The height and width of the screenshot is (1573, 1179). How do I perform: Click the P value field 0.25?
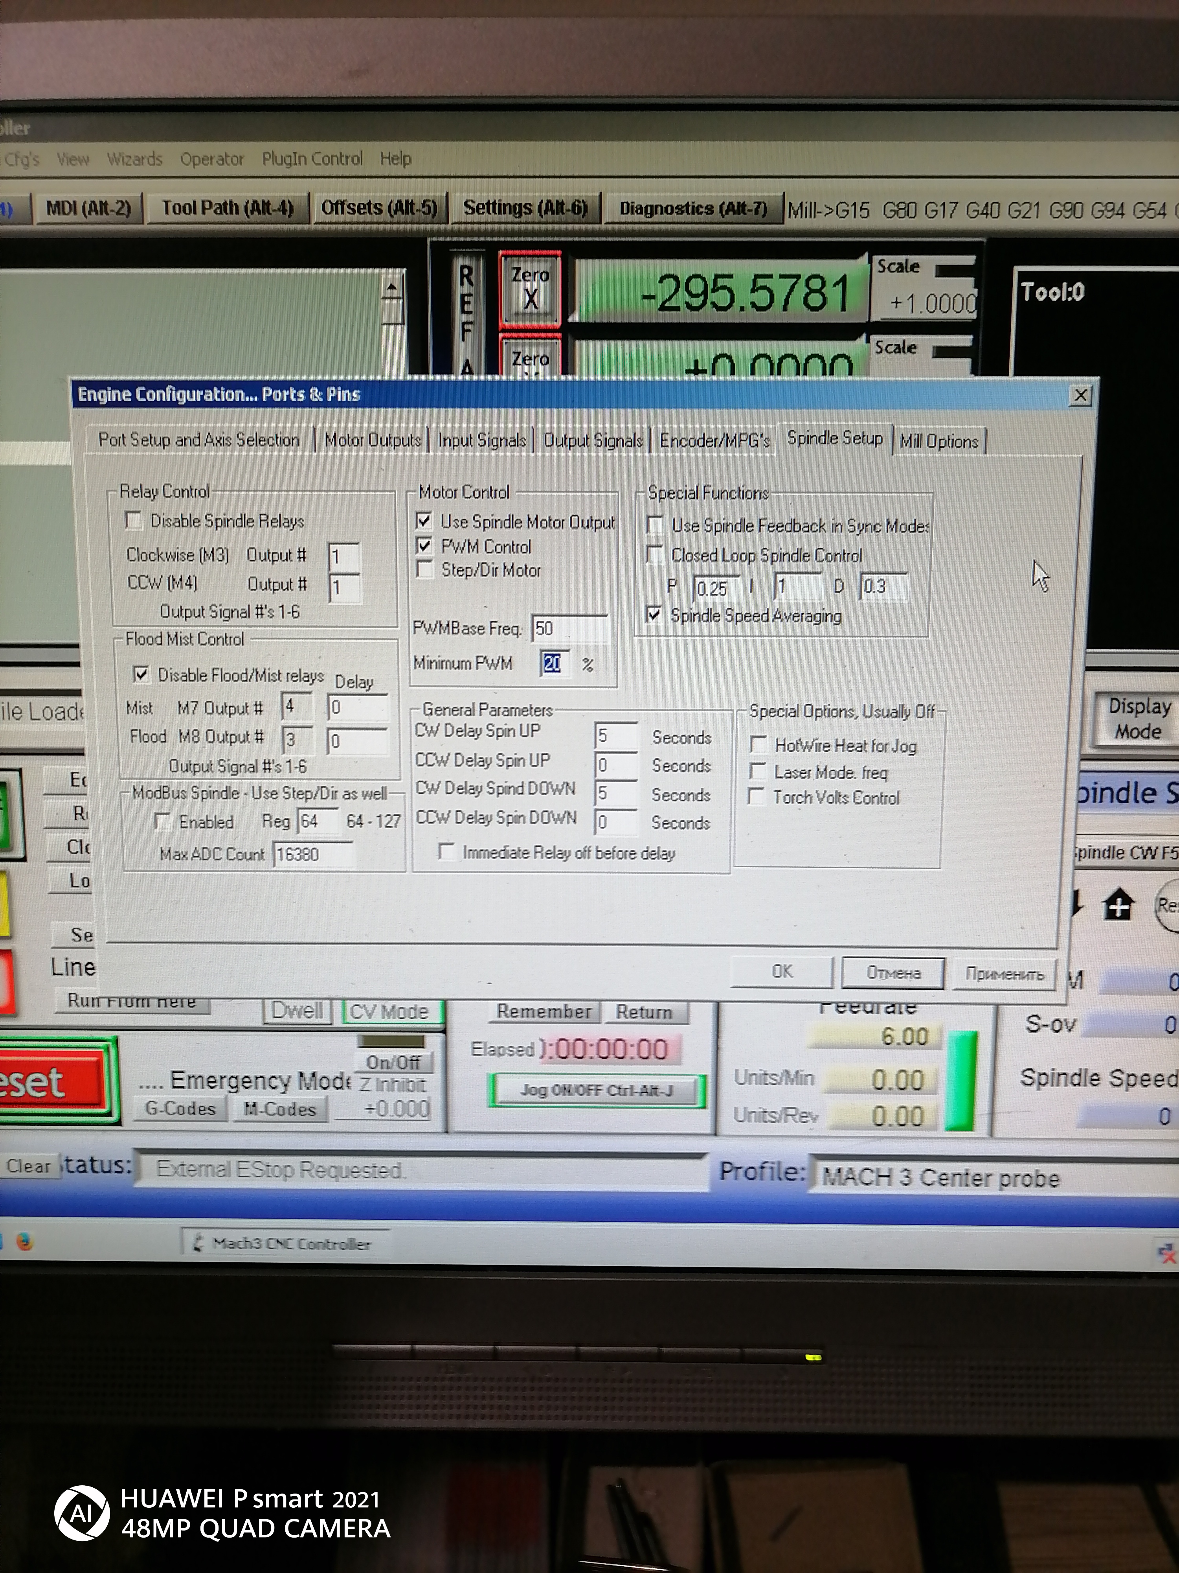716,588
